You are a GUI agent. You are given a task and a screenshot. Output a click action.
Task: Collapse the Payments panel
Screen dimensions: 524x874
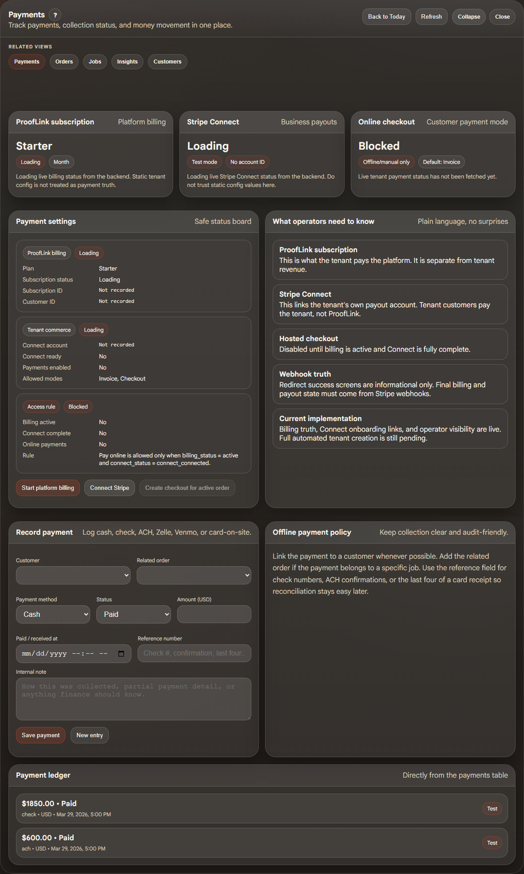(469, 17)
